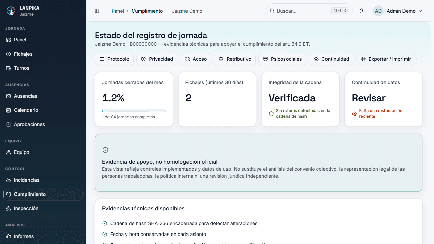Click the green shield icon under Verificada

tap(271, 114)
